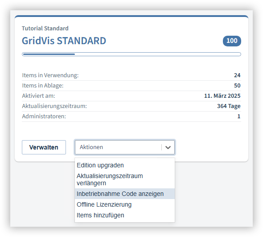Click the Aktualisierungszeitraum label

click(54, 106)
